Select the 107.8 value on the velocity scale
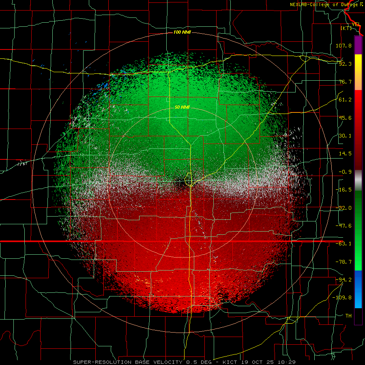This screenshot has height=365, width=365. coord(344,45)
